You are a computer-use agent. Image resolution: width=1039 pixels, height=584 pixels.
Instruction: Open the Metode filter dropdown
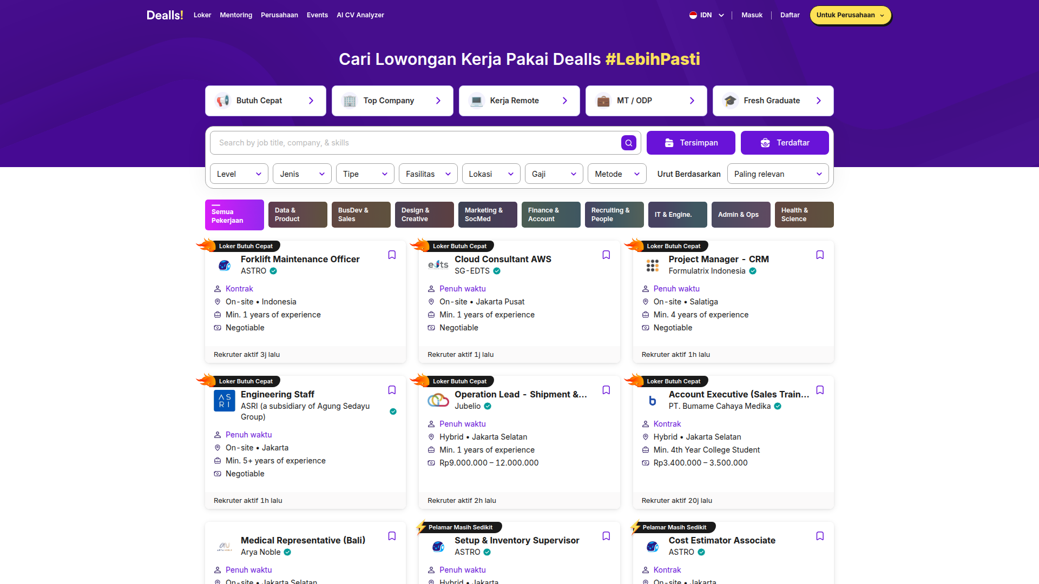point(617,174)
